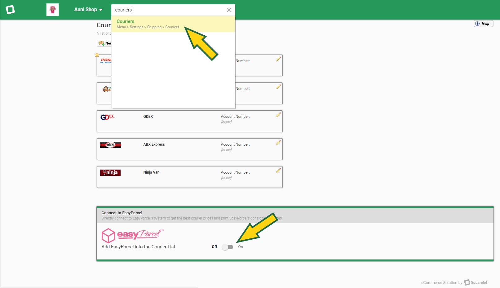The width and height of the screenshot is (500, 288).
Task: Select the Couriers search result
Action: (173, 24)
